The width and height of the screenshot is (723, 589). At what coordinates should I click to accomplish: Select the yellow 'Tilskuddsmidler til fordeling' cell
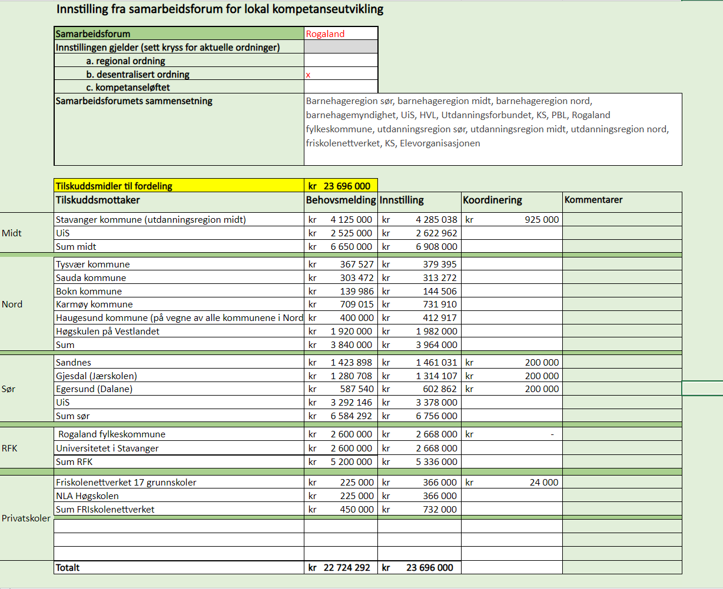click(x=179, y=186)
